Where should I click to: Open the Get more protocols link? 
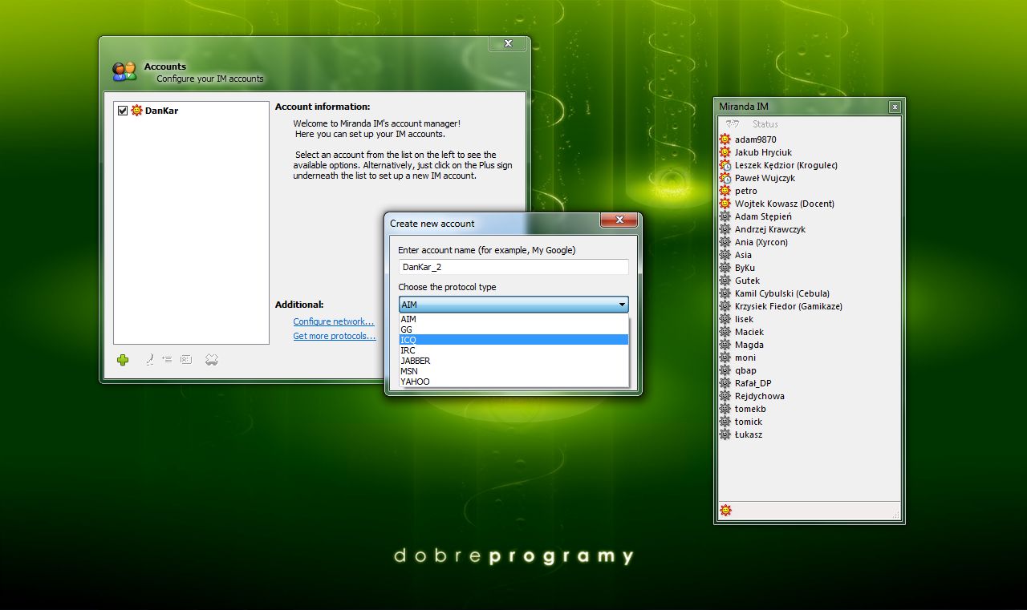[335, 336]
